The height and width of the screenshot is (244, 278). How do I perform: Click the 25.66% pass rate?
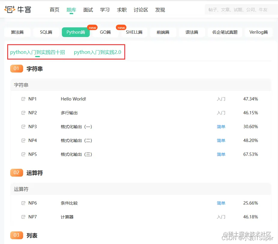[250, 203]
